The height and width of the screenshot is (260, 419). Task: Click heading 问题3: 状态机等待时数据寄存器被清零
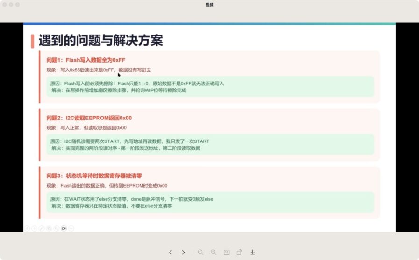coord(94,176)
